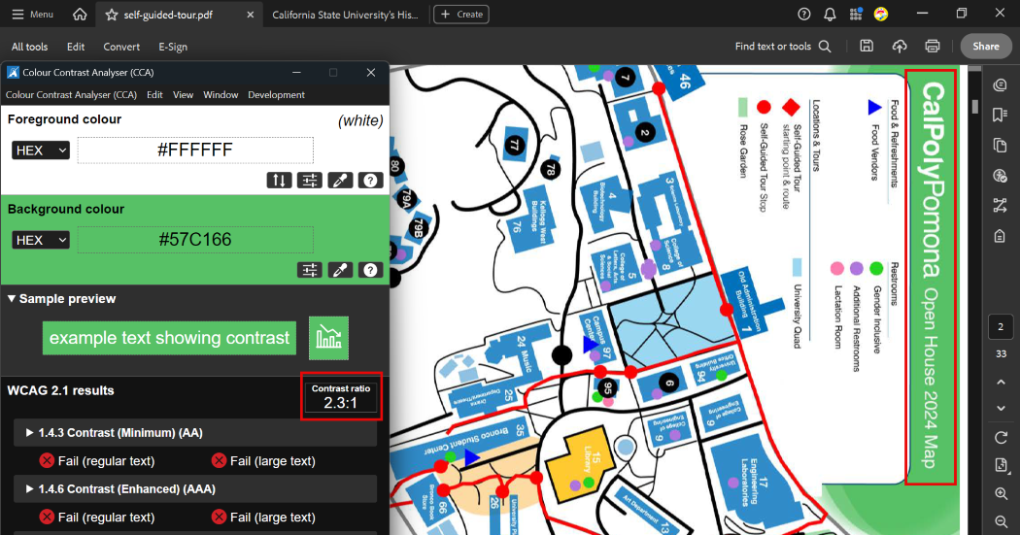Screen dimensions: 1020x535
Task: Click the Acrobat print icon
Action: (x=933, y=47)
